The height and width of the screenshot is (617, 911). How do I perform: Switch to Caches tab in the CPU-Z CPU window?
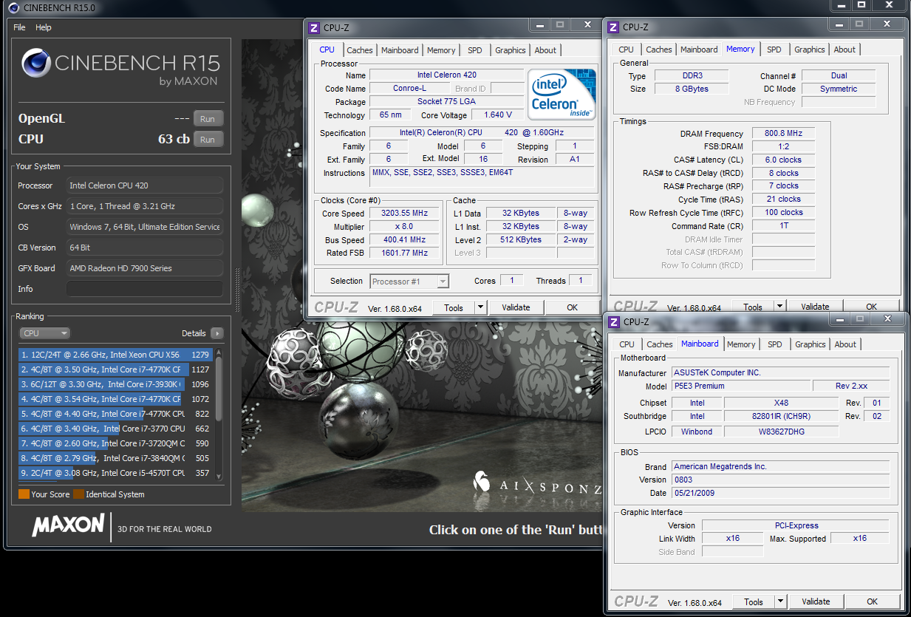pos(360,50)
